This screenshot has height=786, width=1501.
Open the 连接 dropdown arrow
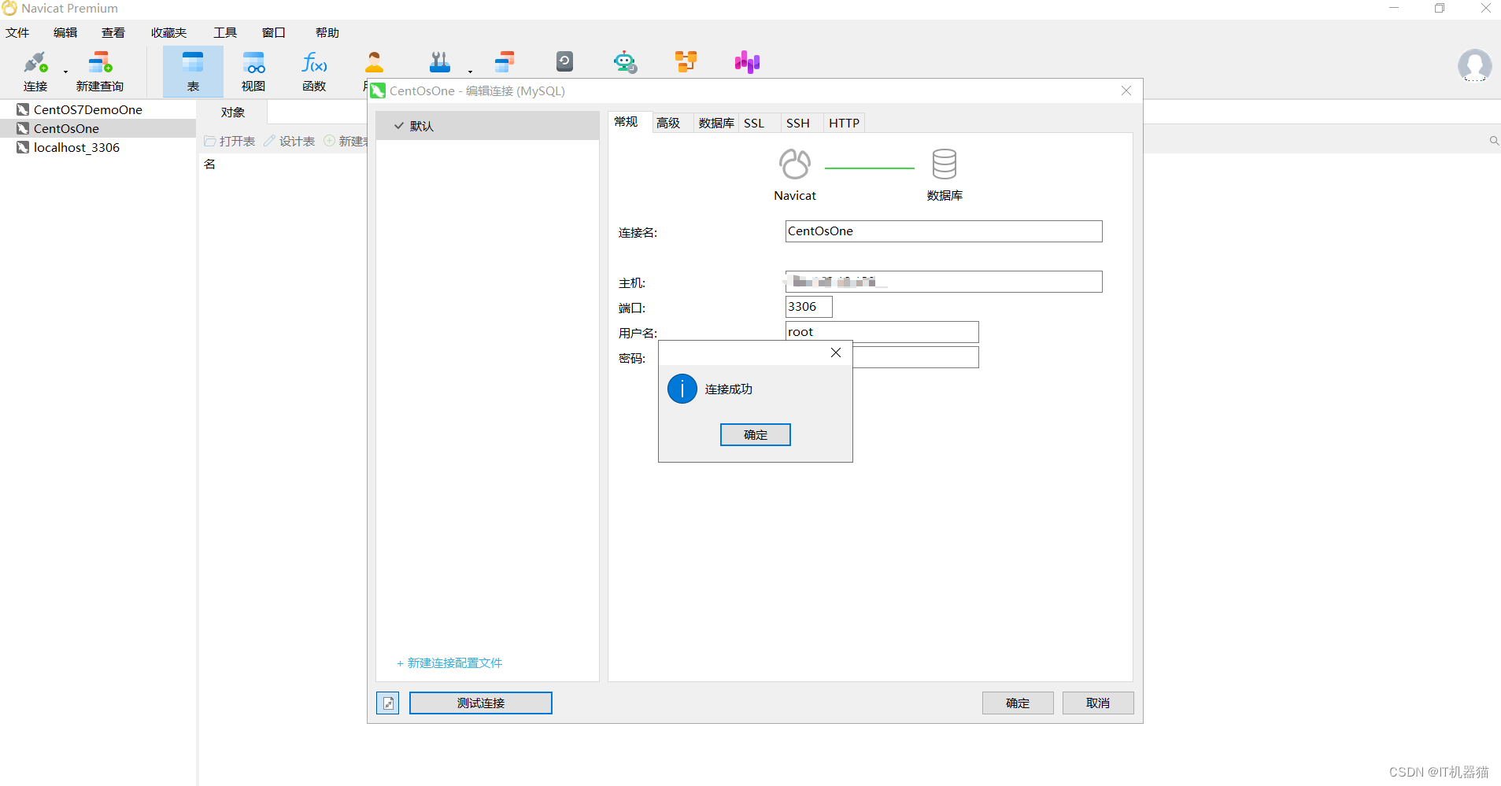pos(65,72)
